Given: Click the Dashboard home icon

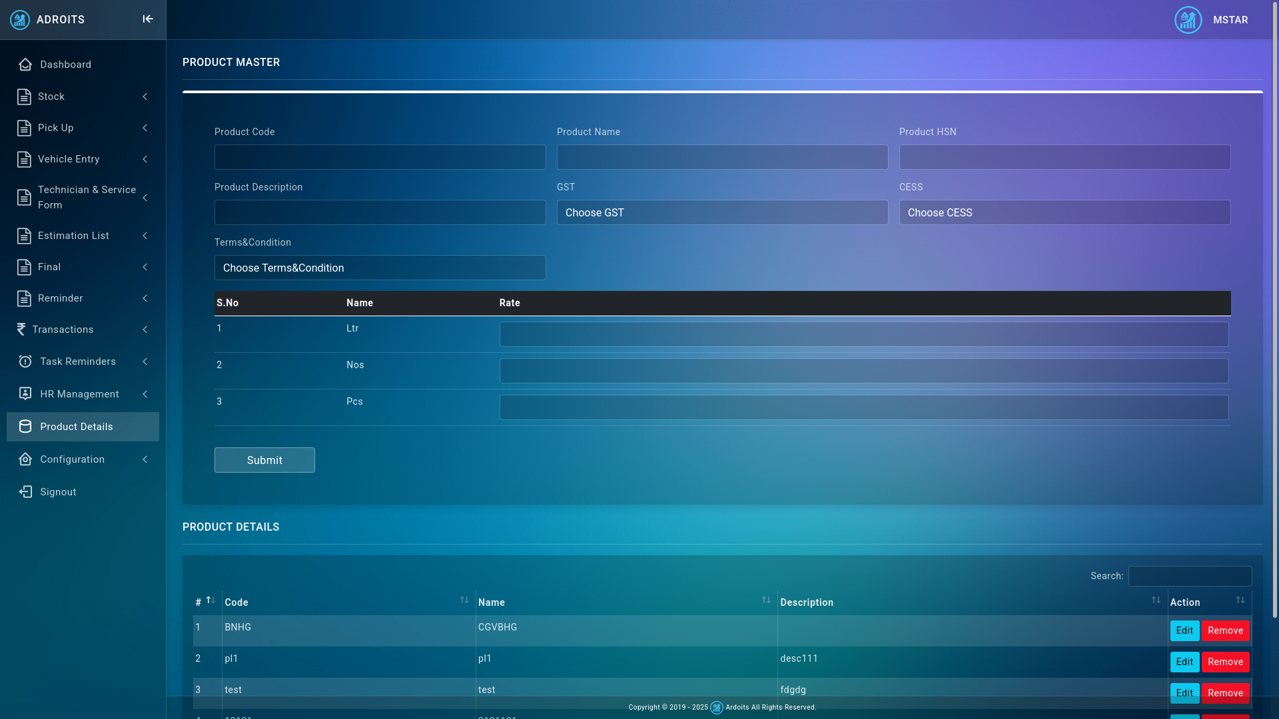Looking at the screenshot, I should pyautogui.click(x=25, y=65).
